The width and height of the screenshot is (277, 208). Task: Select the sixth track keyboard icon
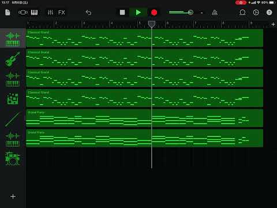click(x=13, y=139)
